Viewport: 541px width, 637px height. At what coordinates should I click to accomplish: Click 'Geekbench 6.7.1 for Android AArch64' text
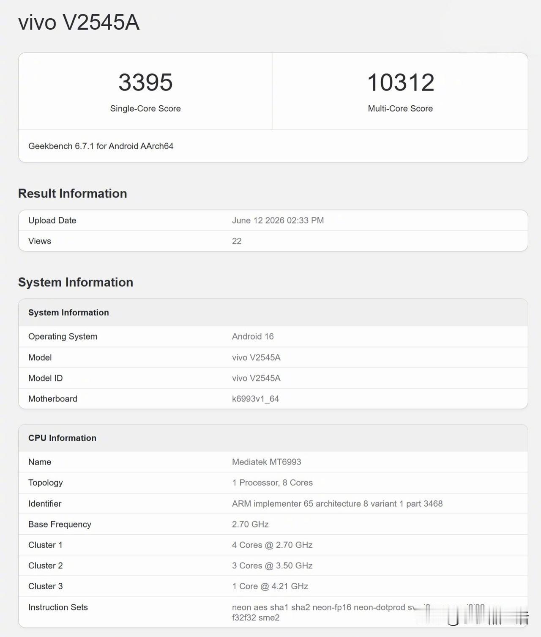tap(101, 146)
